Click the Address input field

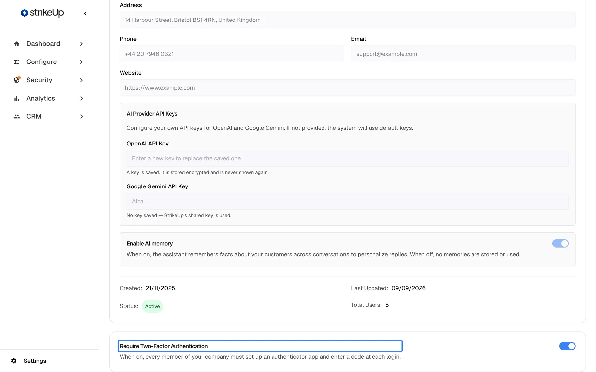tap(348, 20)
